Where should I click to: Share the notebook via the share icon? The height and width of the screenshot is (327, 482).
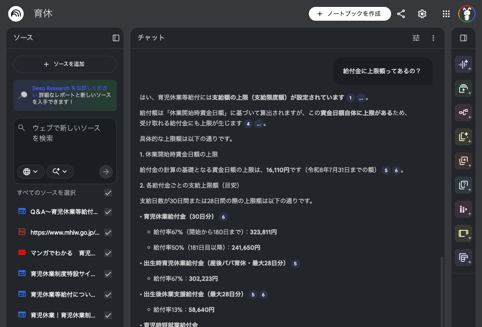click(401, 13)
